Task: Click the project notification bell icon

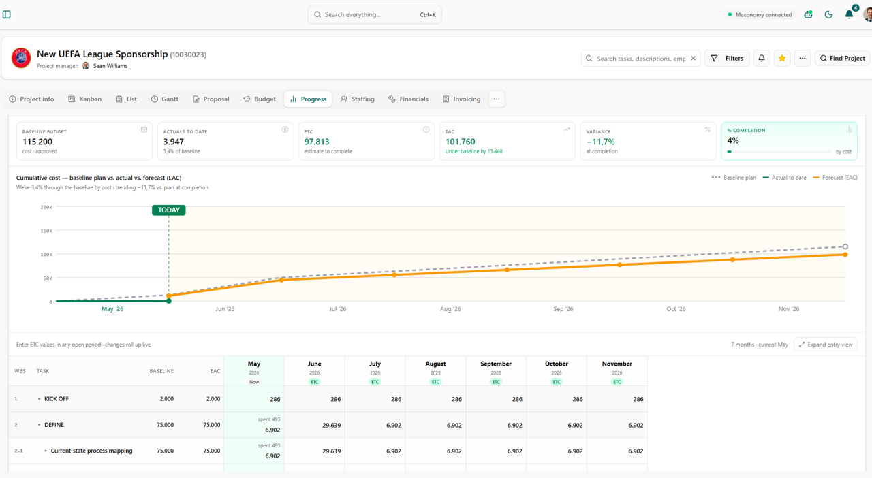Action: click(x=762, y=59)
